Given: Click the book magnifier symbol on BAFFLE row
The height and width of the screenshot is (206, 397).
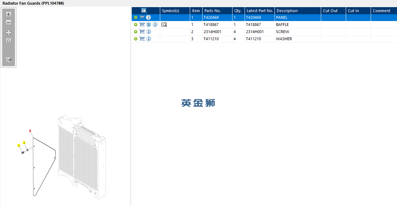Looking at the screenshot, I should (x=164, y=25).
